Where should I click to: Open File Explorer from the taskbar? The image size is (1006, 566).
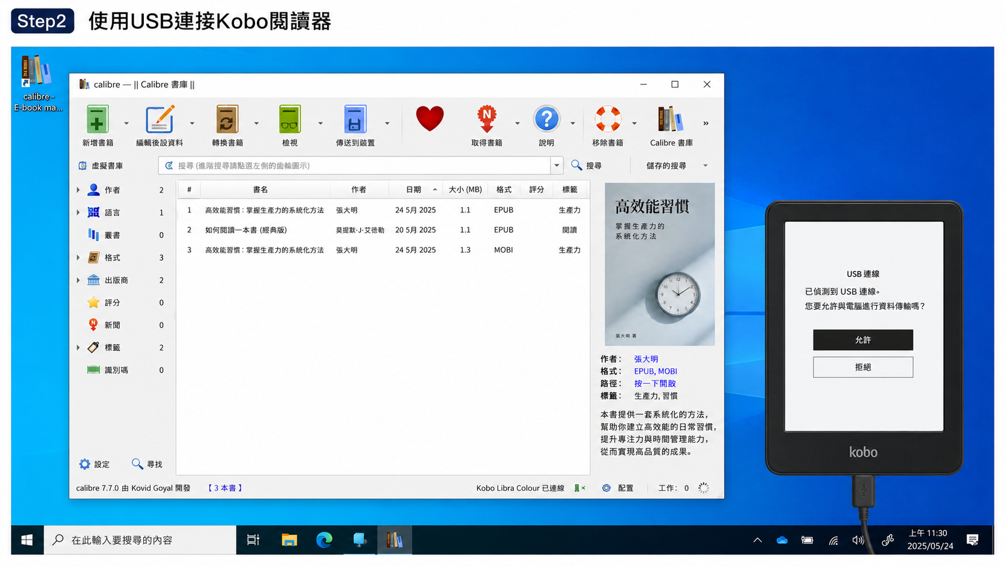[289, 540]
